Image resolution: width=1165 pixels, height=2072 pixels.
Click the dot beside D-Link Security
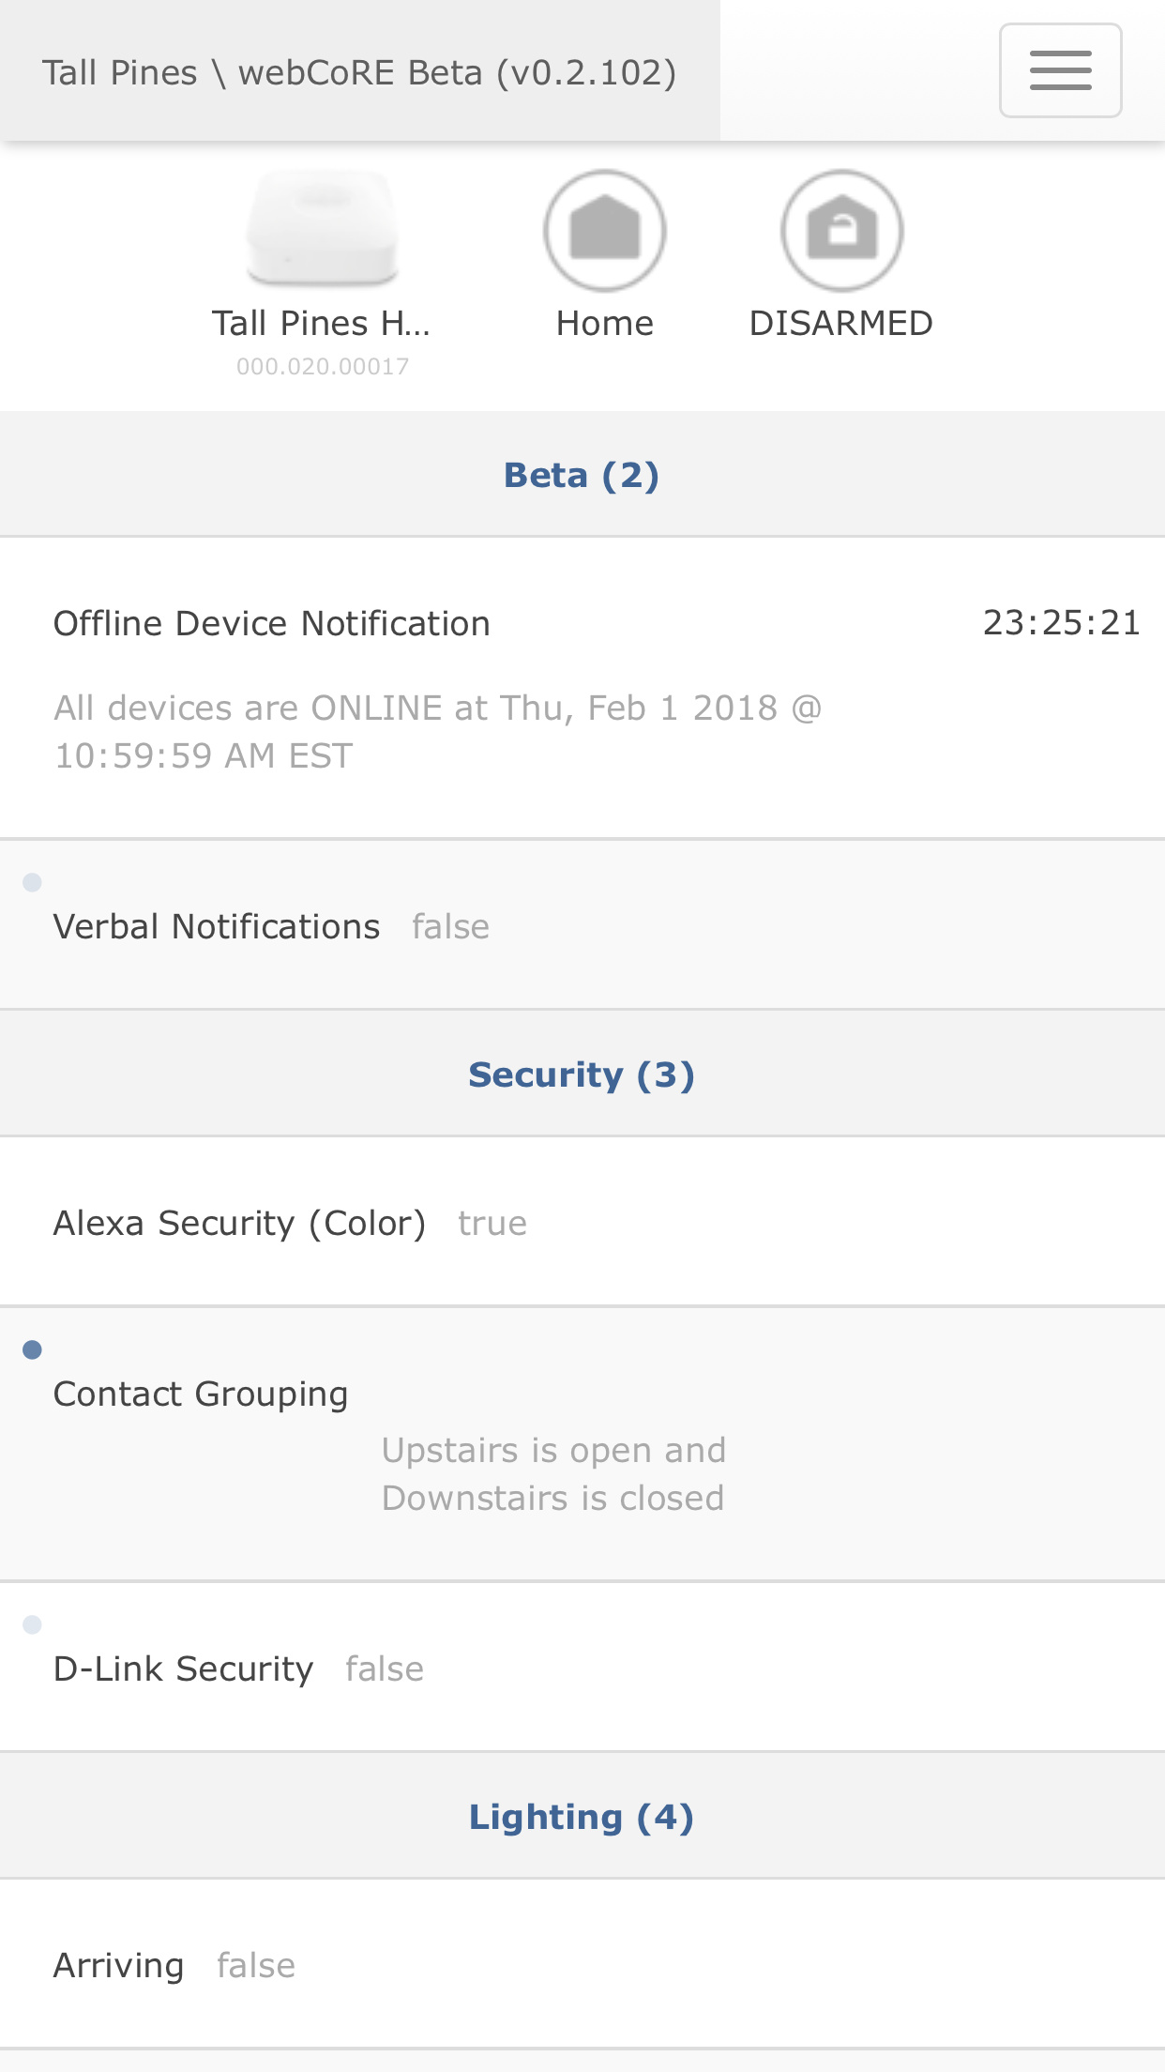point(32,1624)
